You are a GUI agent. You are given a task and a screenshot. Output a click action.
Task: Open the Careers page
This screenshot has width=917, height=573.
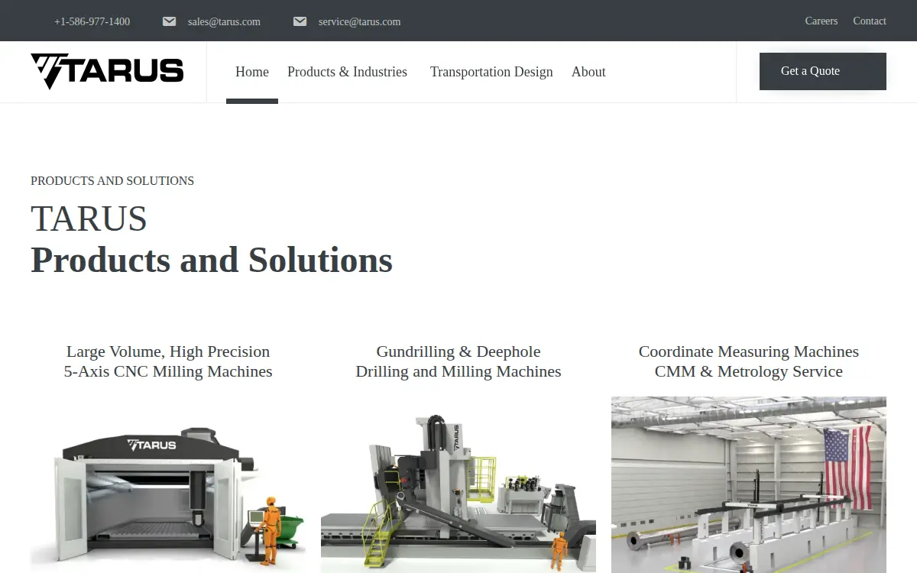[821, 21]
